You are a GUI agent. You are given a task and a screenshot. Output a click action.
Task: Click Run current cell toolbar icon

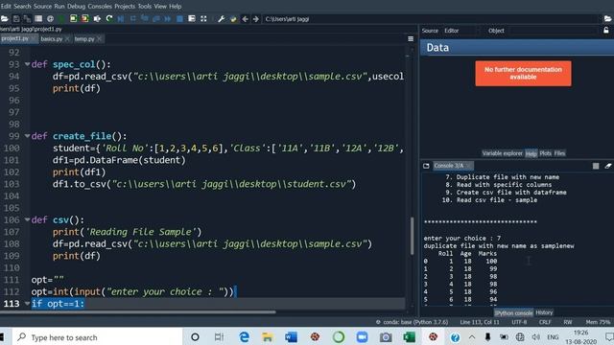[73, 19]
